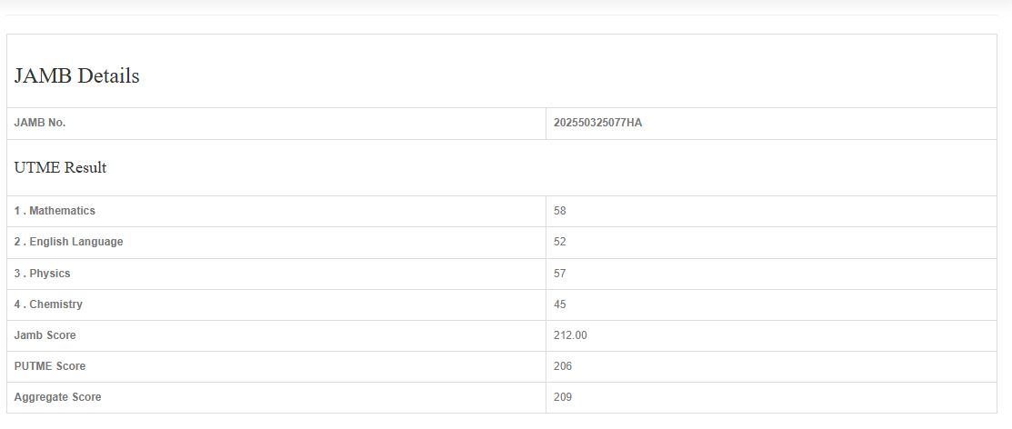The width and height of the screenshot is (1012, 429).
Task: Click the Chemistry score value 45
Action: click(x=560, y=304)
